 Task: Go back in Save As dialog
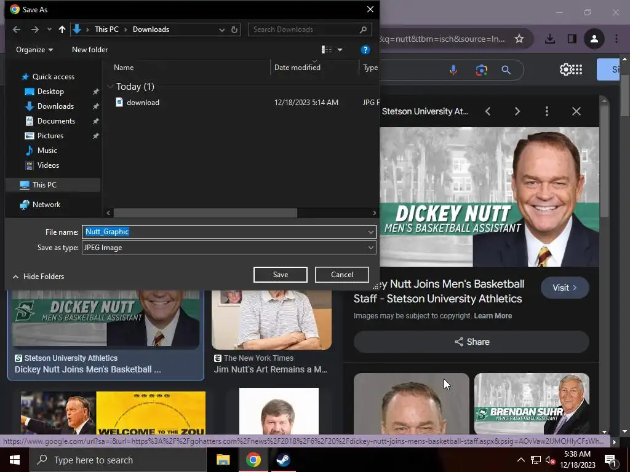coord(17,29)
